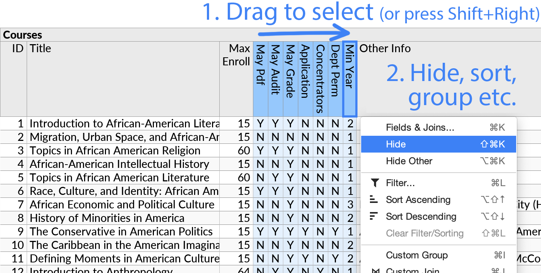
Task: Select the Other Info column header
Action: 385,49
